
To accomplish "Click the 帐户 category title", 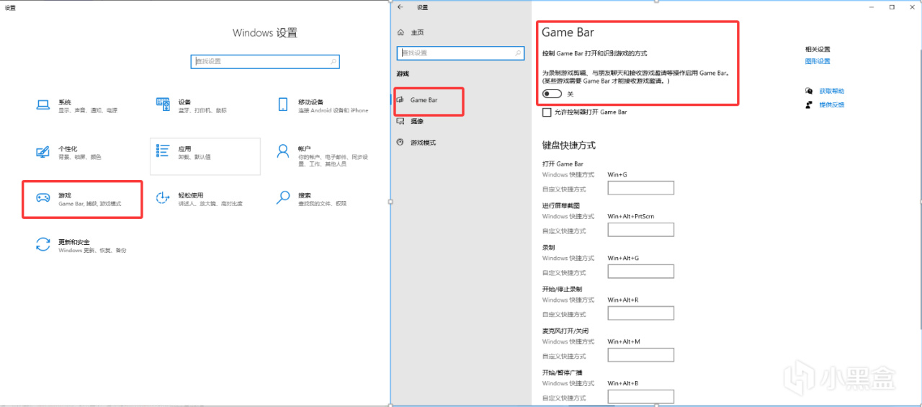I will [x=305, y=148].
